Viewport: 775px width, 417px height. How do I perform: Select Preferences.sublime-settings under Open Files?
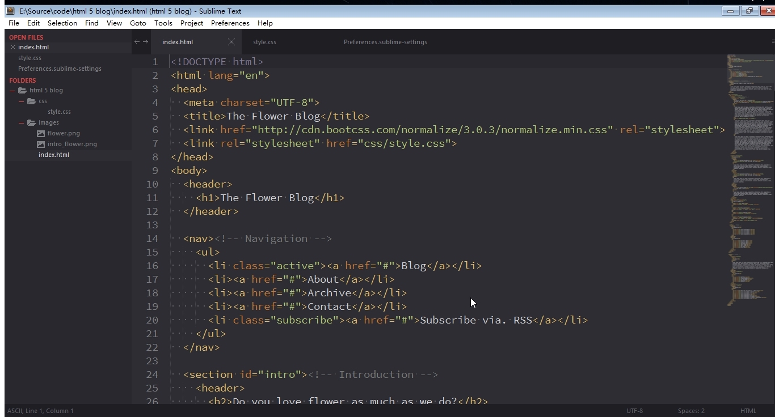coord(60,69)
